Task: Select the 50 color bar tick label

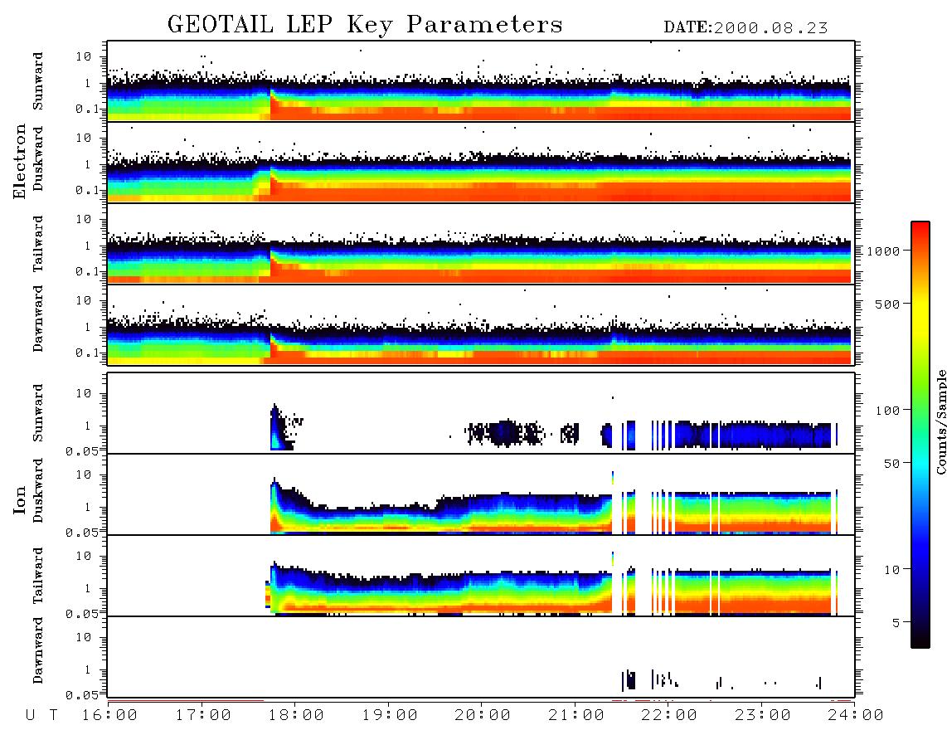Action: 891,464
